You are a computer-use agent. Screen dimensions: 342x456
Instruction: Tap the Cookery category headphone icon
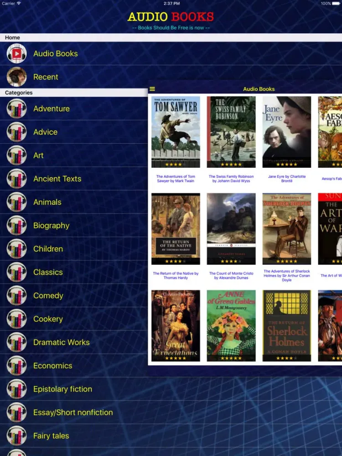[x=16, y=319]
